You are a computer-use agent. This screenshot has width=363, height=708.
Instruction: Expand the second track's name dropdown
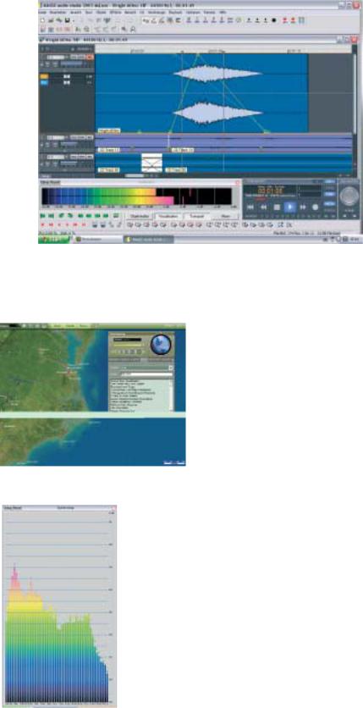click(58, 137)
